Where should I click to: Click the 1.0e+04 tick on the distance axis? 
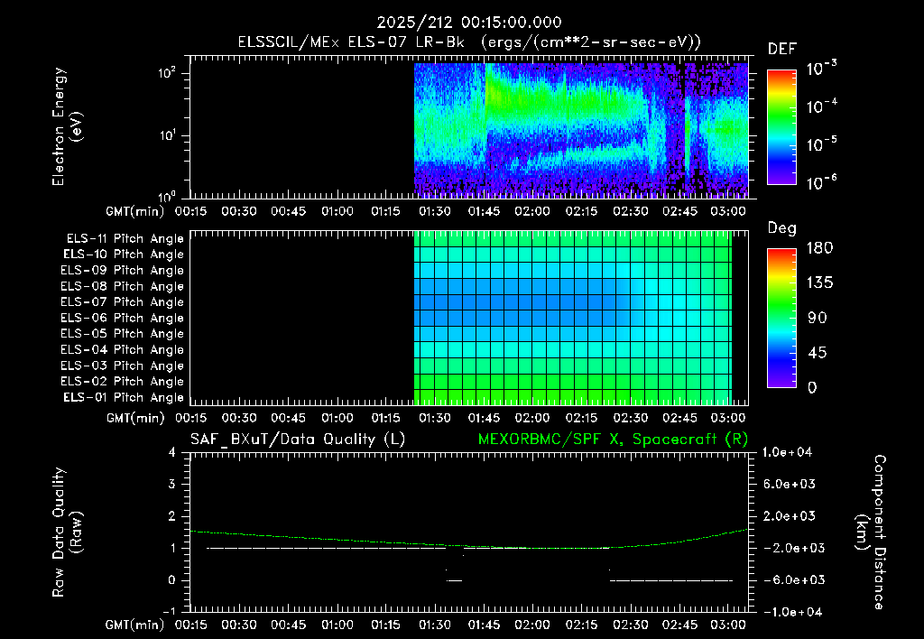(x=787, y=452)
